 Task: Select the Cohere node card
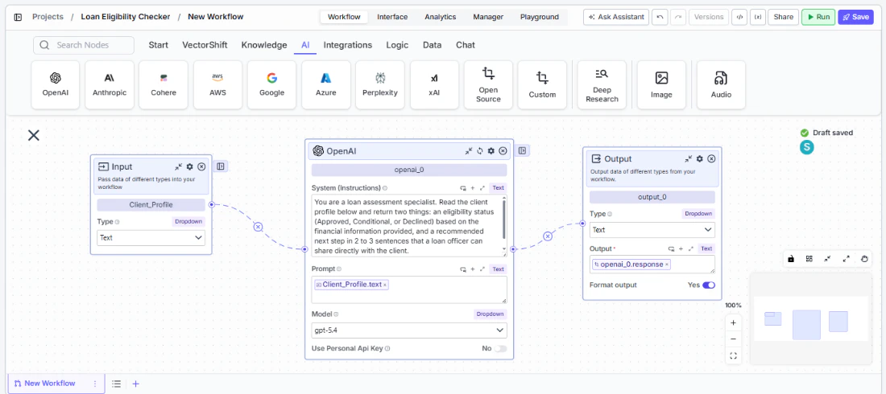pyautogui.click(x=164, y=84)
